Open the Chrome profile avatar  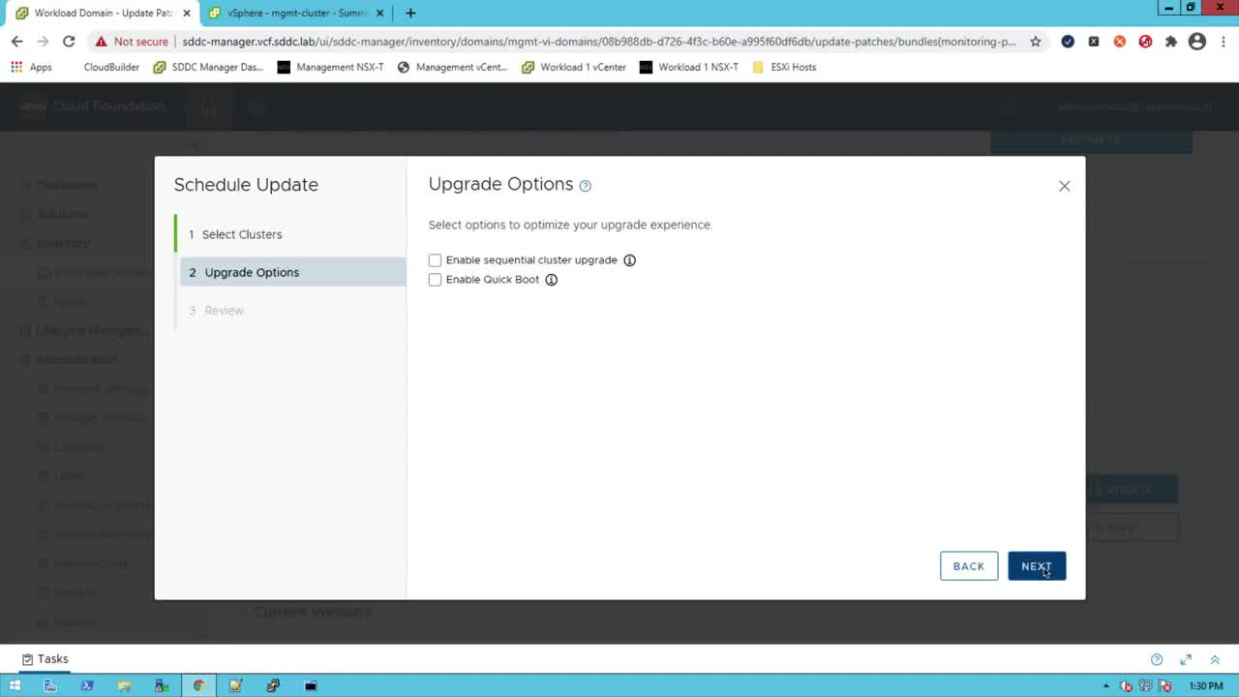point(1197,42)
